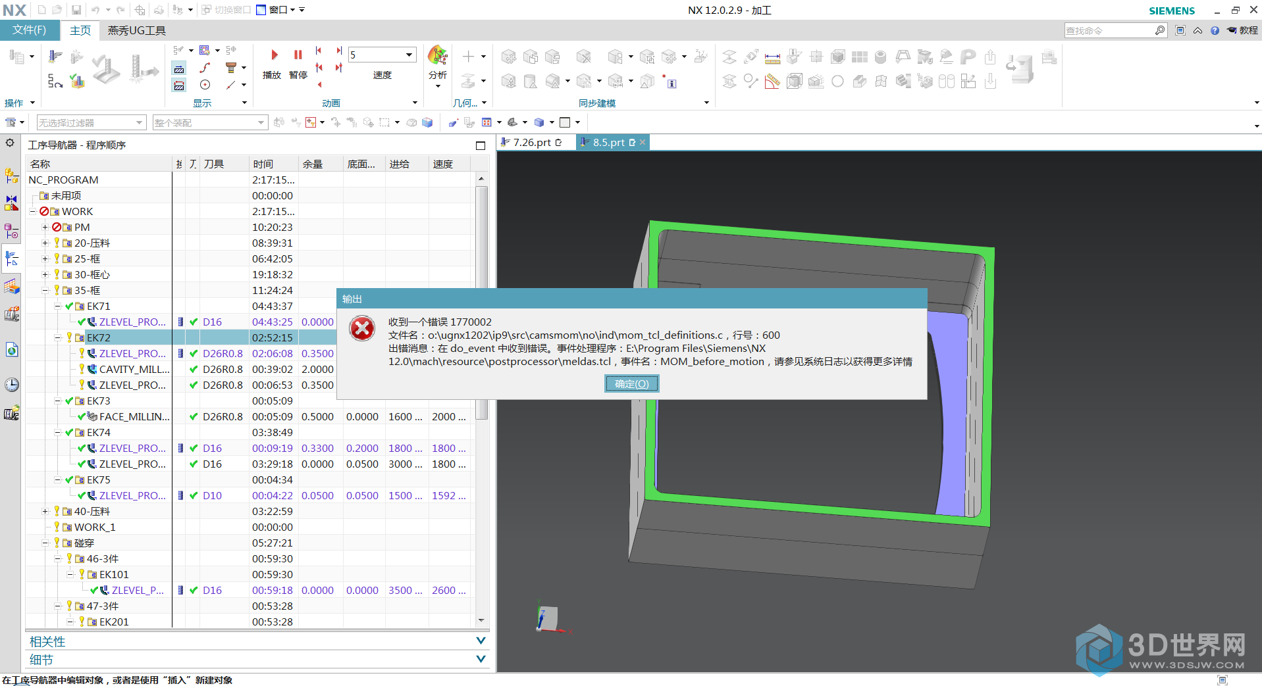Expand the 同步建模 group options arrow

coord(706,103)
